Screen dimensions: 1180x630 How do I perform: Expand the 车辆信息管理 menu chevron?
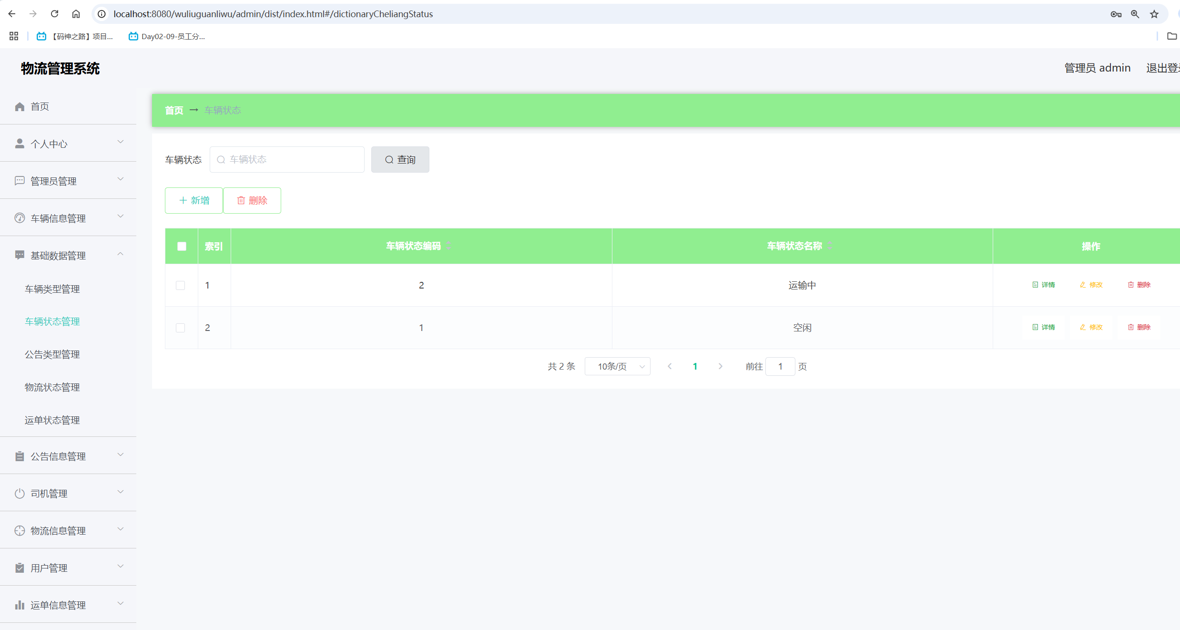[121, 216]
